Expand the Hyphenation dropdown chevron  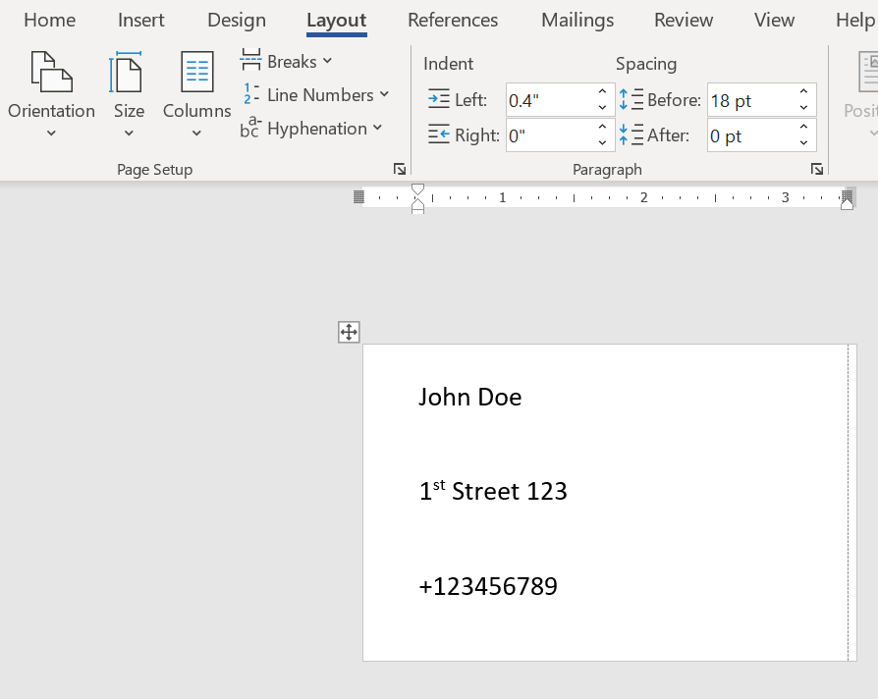pos(378,129)
